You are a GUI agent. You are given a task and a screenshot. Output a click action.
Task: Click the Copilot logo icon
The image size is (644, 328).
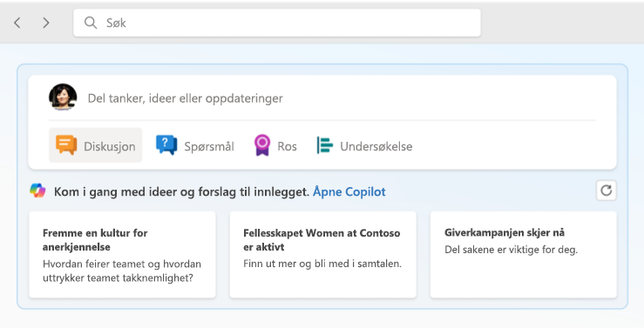coord(37,191)
